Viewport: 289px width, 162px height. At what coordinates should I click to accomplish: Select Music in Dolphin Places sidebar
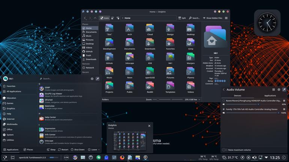point(90,36)
